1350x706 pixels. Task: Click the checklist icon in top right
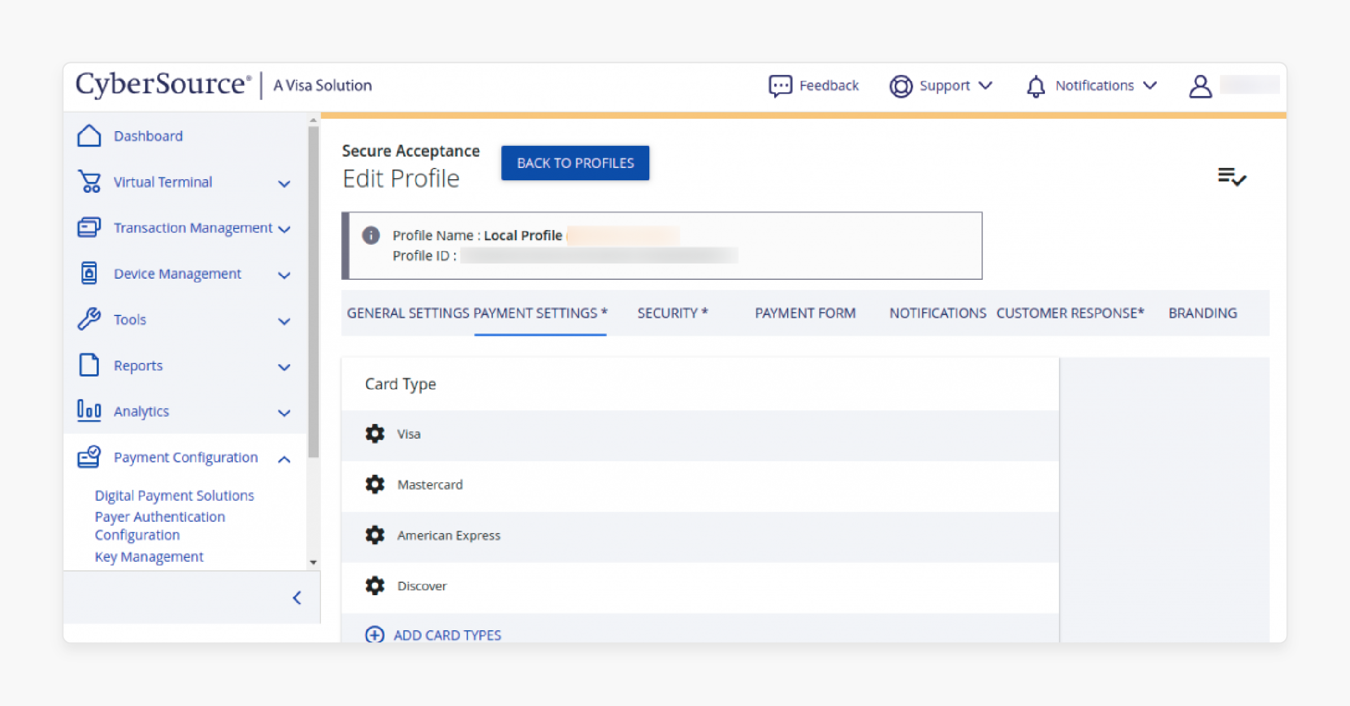pyautogui.click(x=1232, y=175)
